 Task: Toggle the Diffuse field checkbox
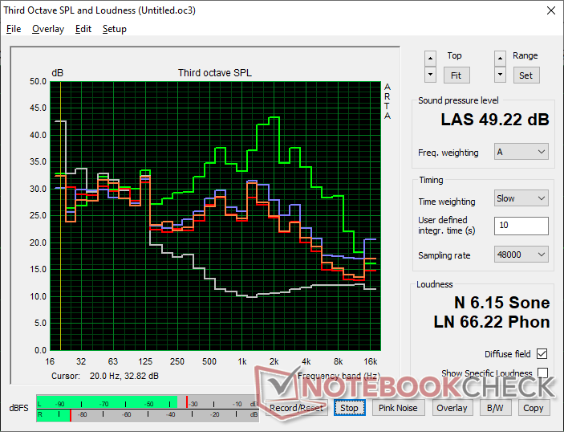point(542,354)
